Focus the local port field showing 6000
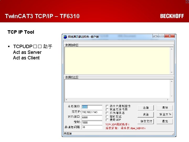189x142 pixels. 92,107
